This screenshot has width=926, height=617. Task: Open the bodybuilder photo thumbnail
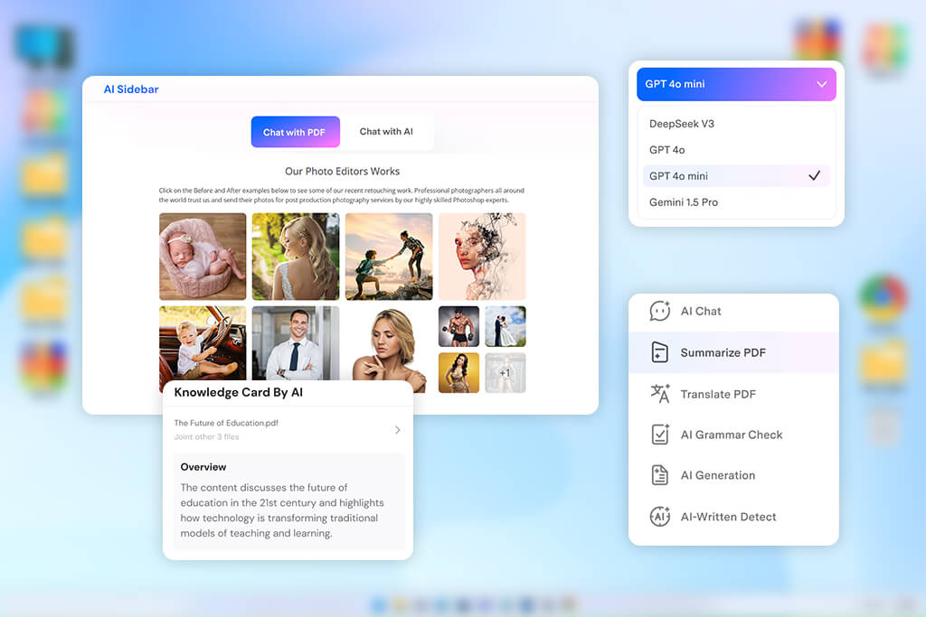coord(458,326)
